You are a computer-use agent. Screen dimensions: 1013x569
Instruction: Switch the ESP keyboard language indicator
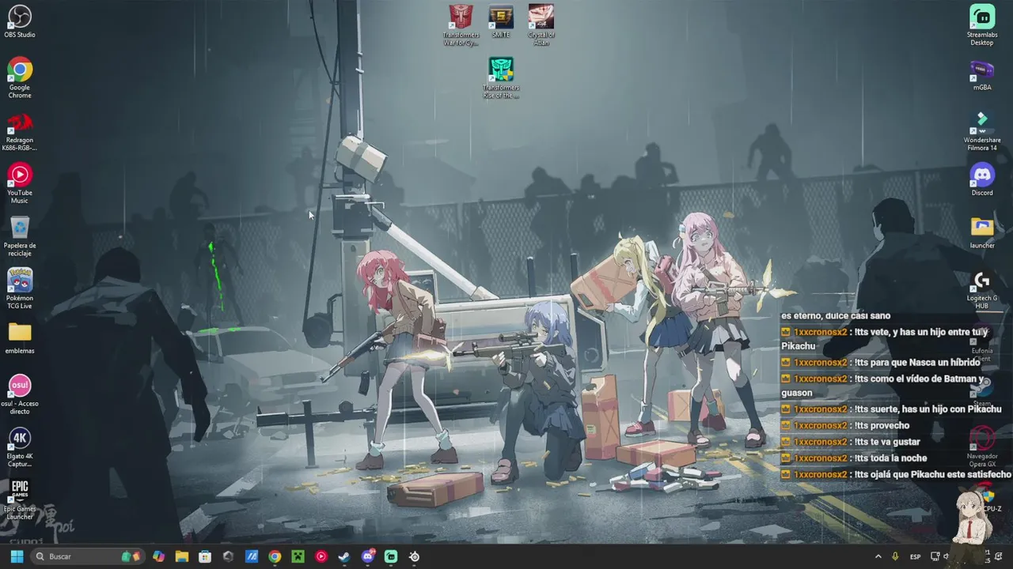tap(915, 556)
